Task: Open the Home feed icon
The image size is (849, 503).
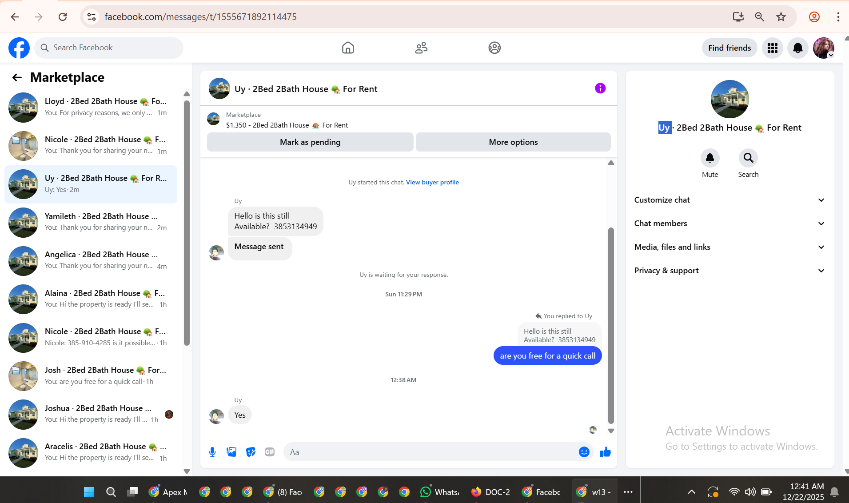Action: [348, 48]
